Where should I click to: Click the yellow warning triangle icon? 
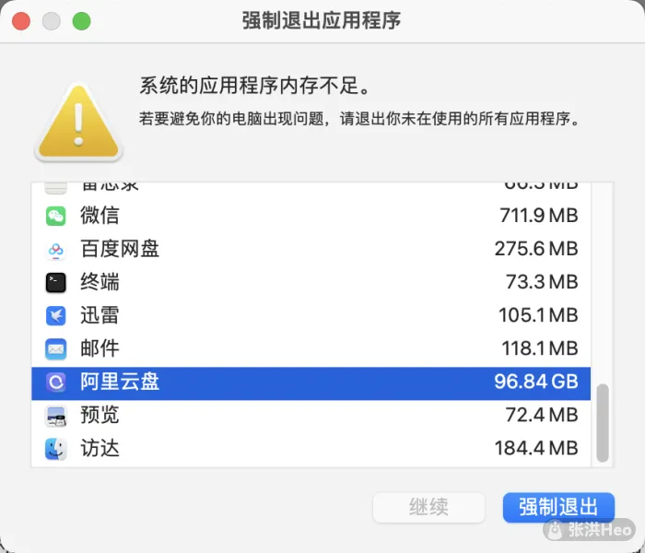point(78,123)
